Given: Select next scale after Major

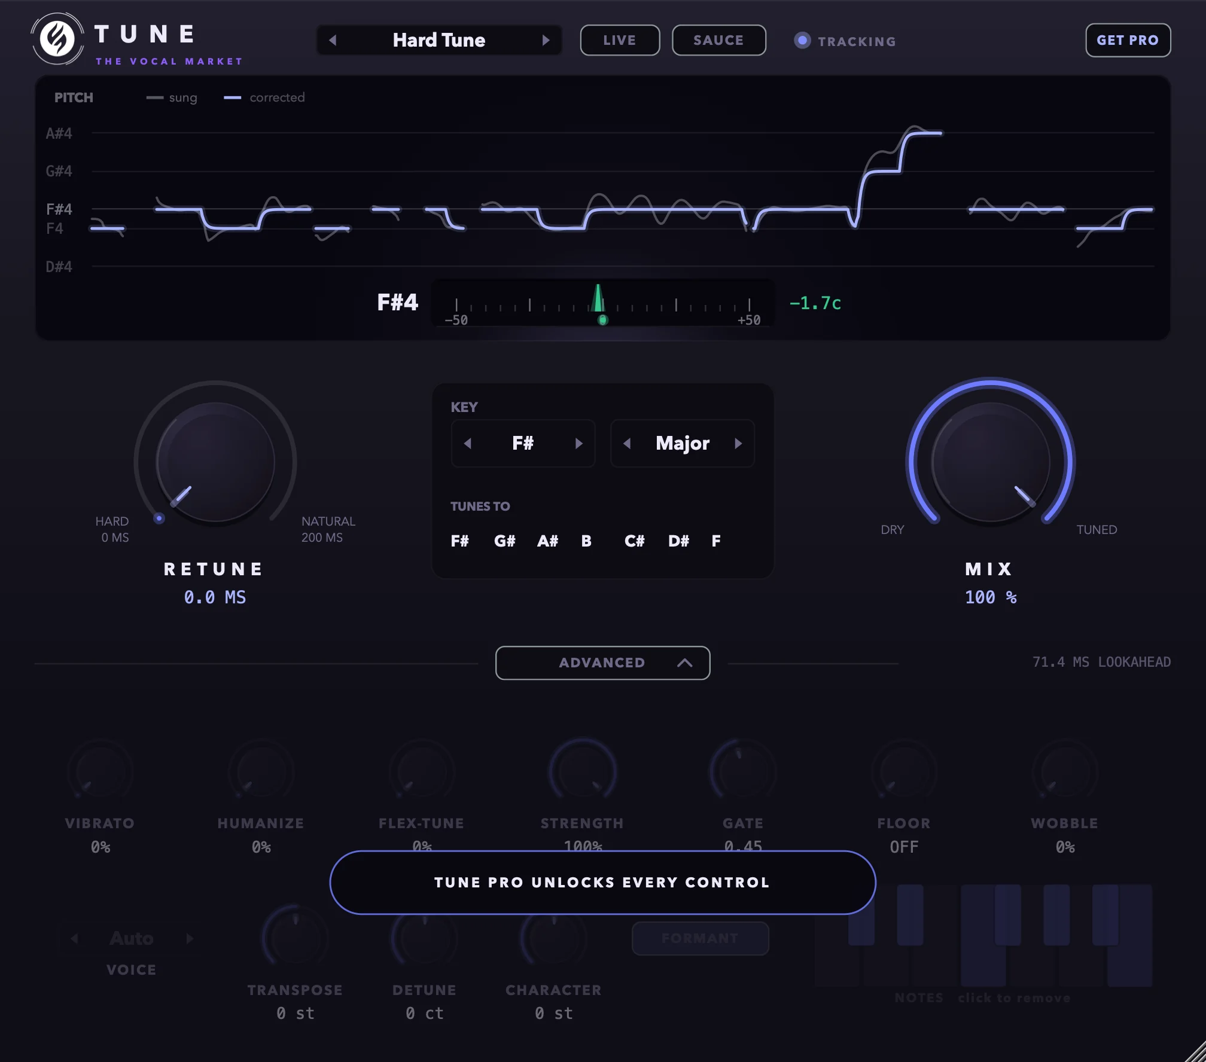Looking at the screenshot, I should coord(738,443).
